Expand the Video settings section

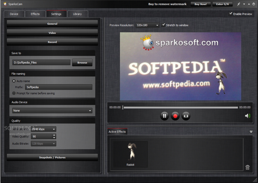(52, 33)
